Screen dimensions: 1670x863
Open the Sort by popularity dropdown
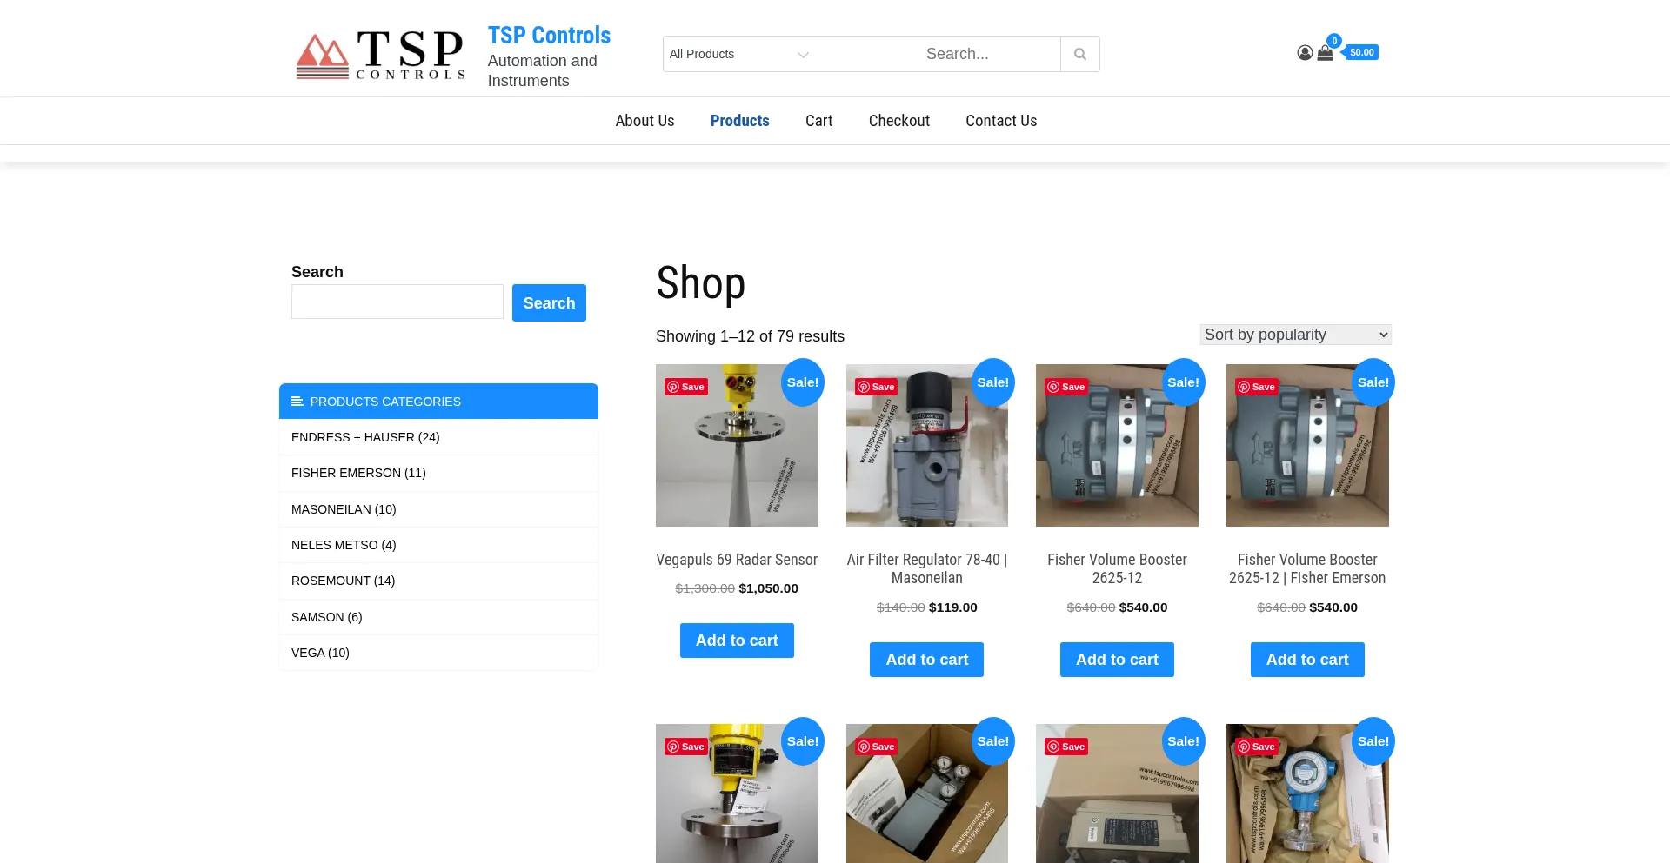(1296, 335)
